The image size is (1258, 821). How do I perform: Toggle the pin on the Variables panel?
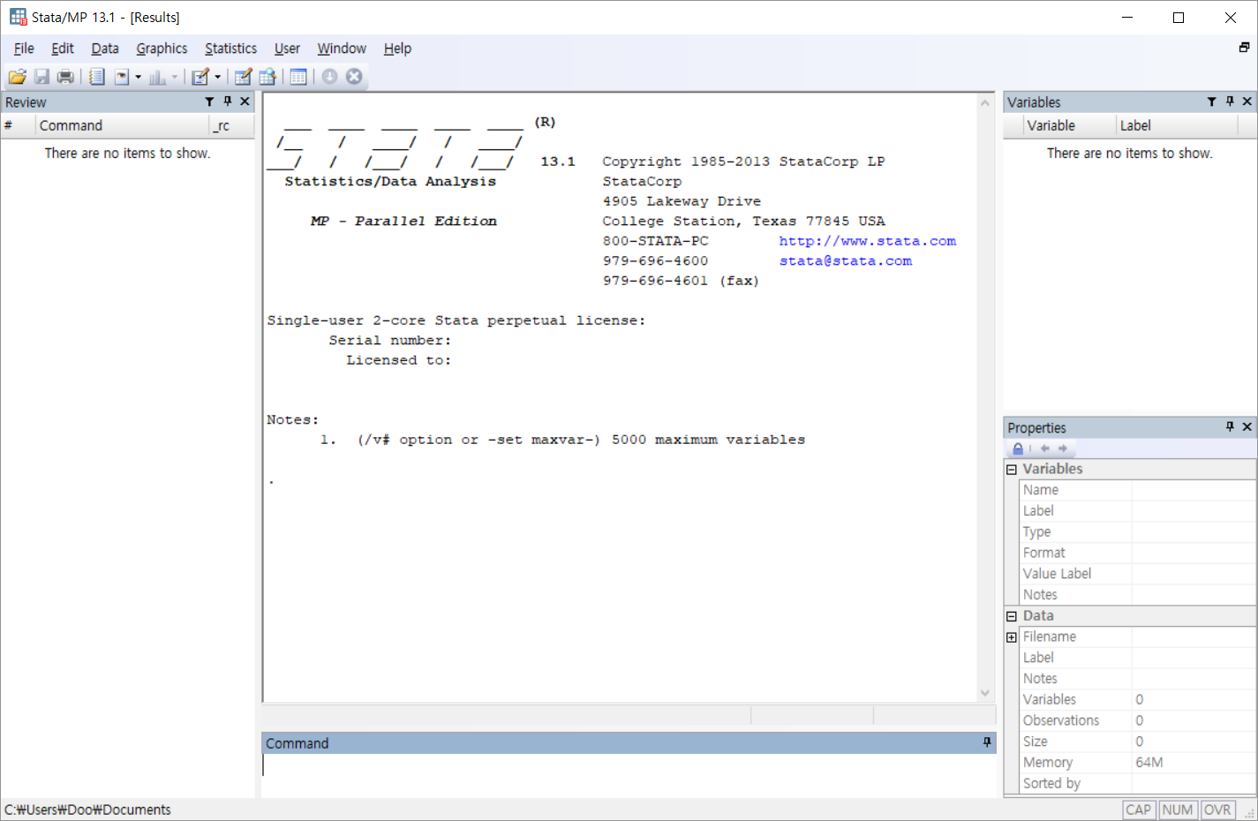pos(1230,102)
